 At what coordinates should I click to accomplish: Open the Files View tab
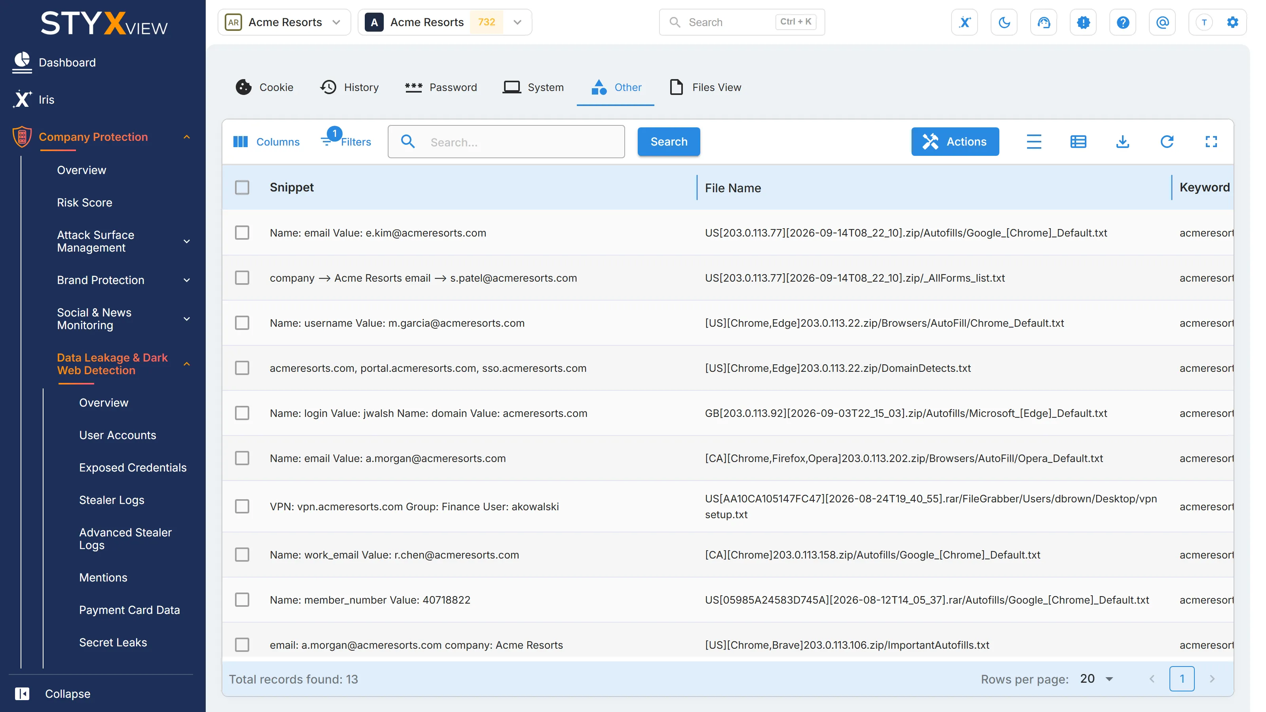tap(705, 87)
